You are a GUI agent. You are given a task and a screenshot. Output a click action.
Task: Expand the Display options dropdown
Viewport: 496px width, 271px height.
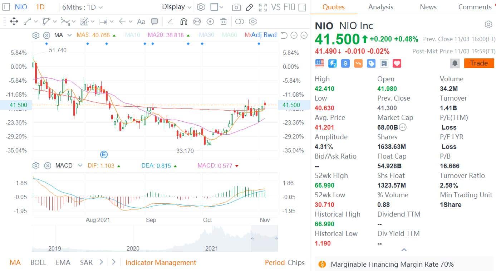[x=176, y=6]
